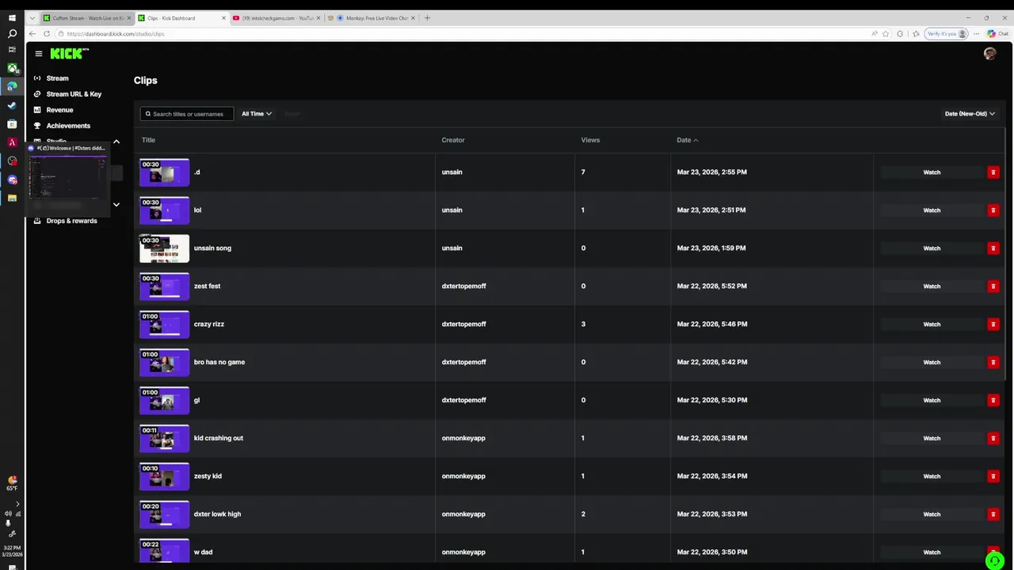Open the hamburger menu beside Kick logo
This screenshot has height=570, width=1014.
click(38, 54)
